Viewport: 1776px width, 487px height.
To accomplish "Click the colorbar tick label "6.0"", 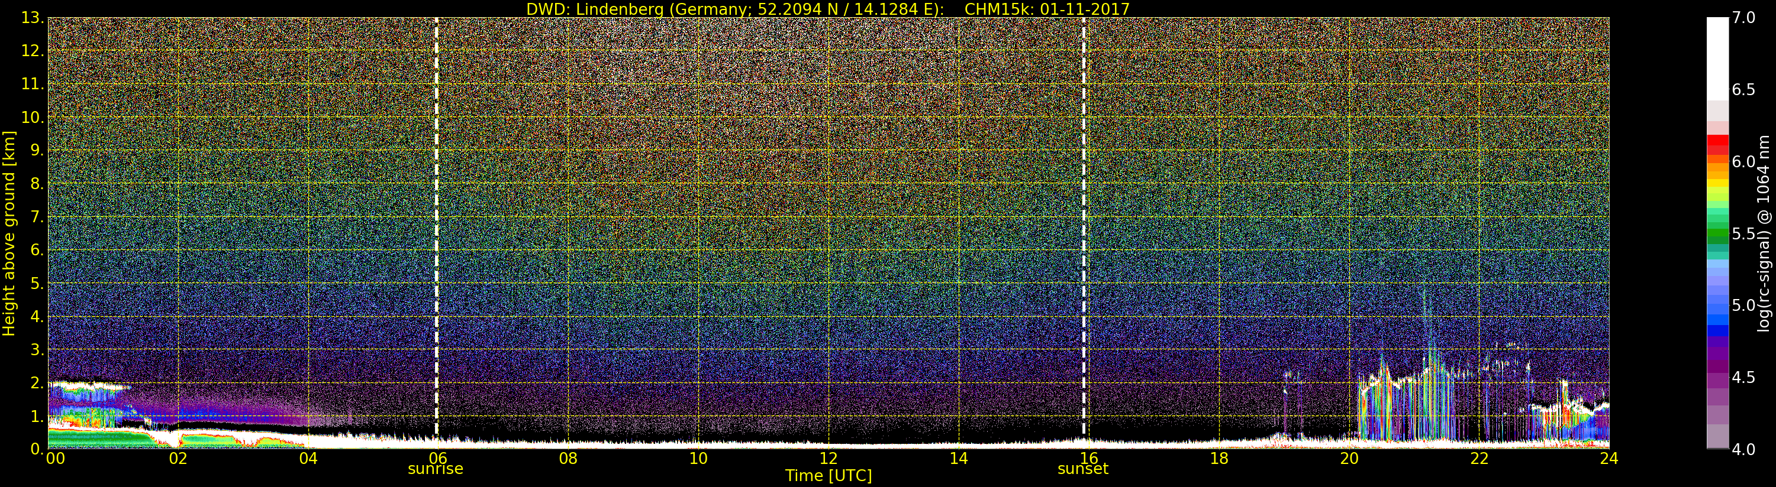I will pos(1743,161).
